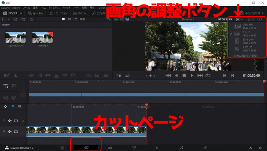Toggle timeline snapping magnet
This screenshot has height=151, width=267.
point(6,106)
